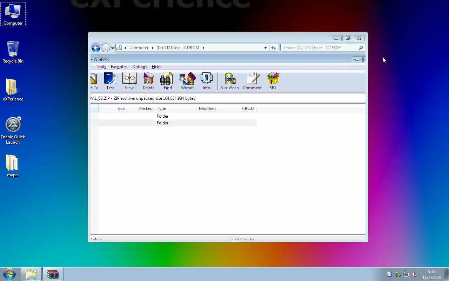
Task: Open the Windows Start orb
Action: pyautogui.click(x=9, y=274)
